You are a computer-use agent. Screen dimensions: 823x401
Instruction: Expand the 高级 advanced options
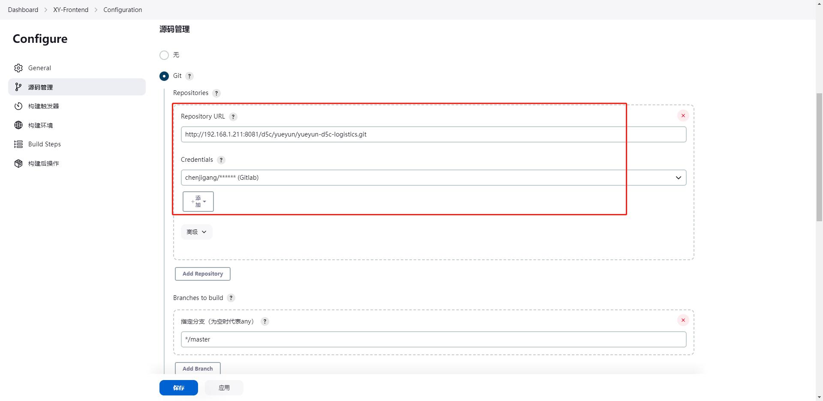pyautogui.click(x=196, y=232)
